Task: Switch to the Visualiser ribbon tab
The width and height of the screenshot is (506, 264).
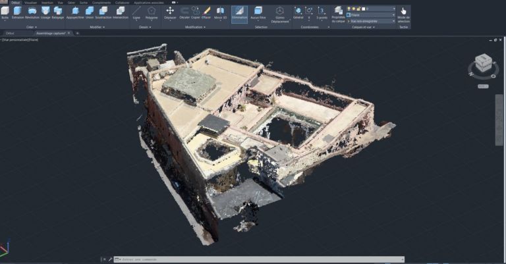Action: point(30,3)
